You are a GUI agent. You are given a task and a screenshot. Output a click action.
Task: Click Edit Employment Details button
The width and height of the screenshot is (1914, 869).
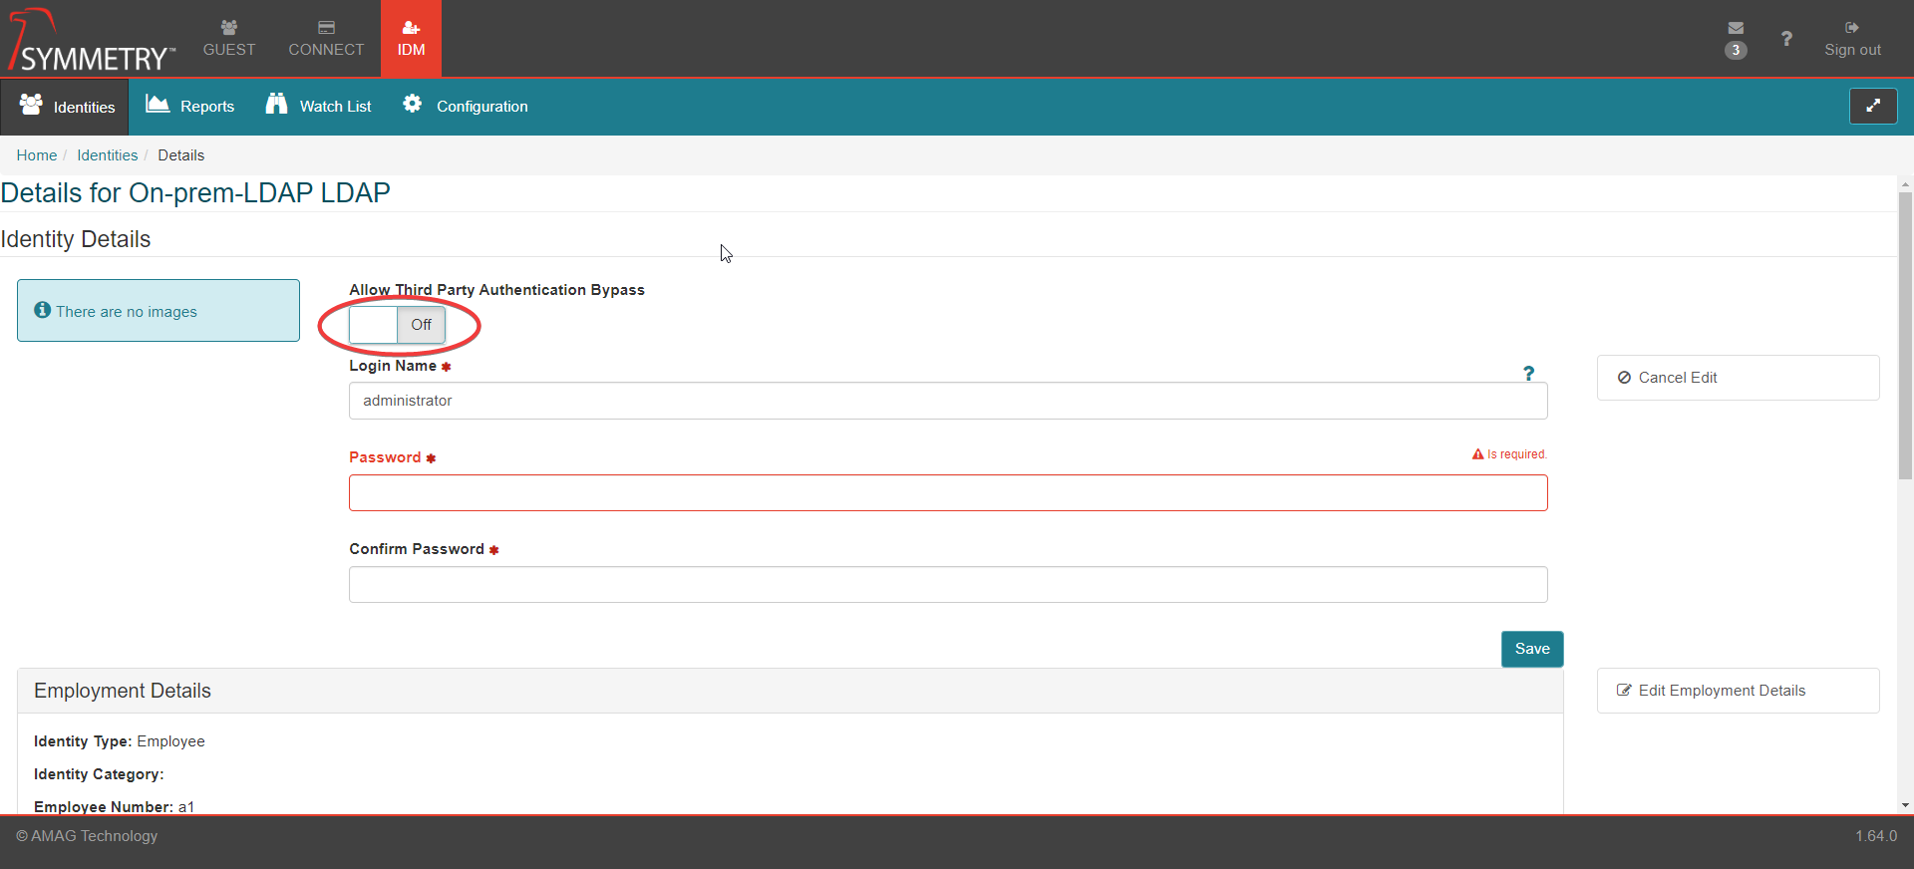[x=1738, y=691]
